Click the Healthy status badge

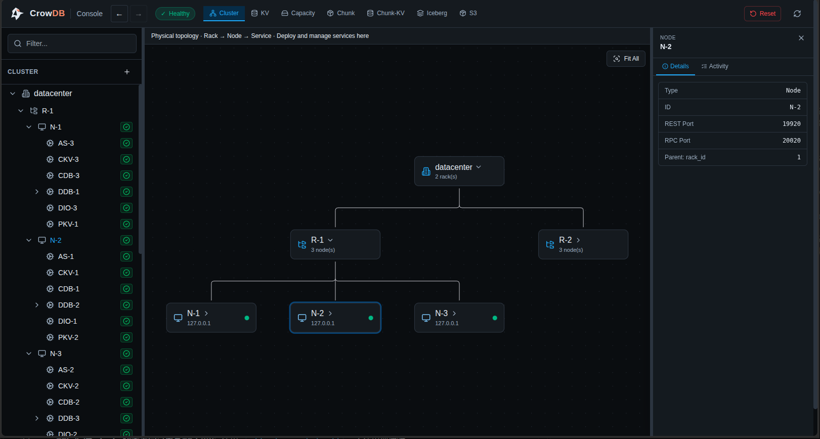(x=175, y=14)
